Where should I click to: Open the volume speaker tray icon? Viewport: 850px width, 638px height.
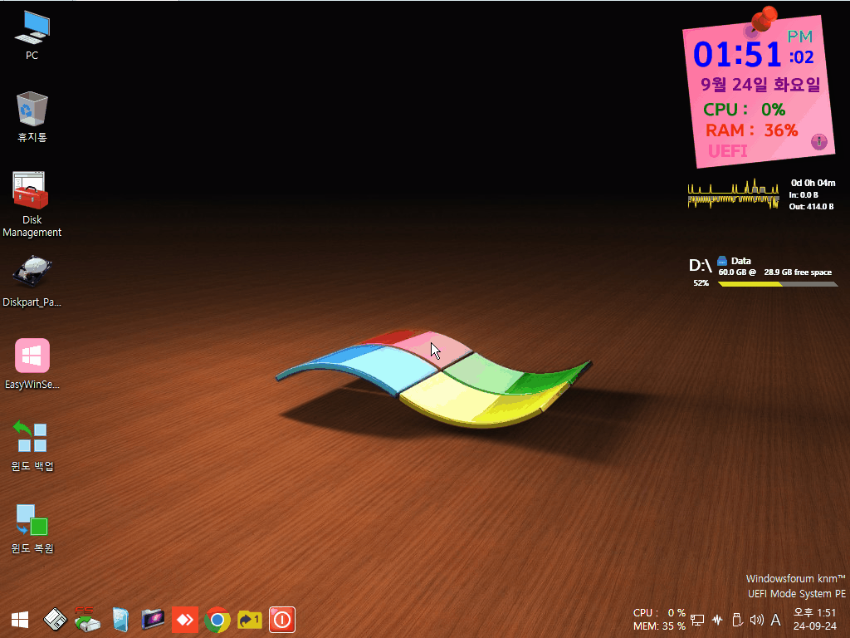pos(756,620)
